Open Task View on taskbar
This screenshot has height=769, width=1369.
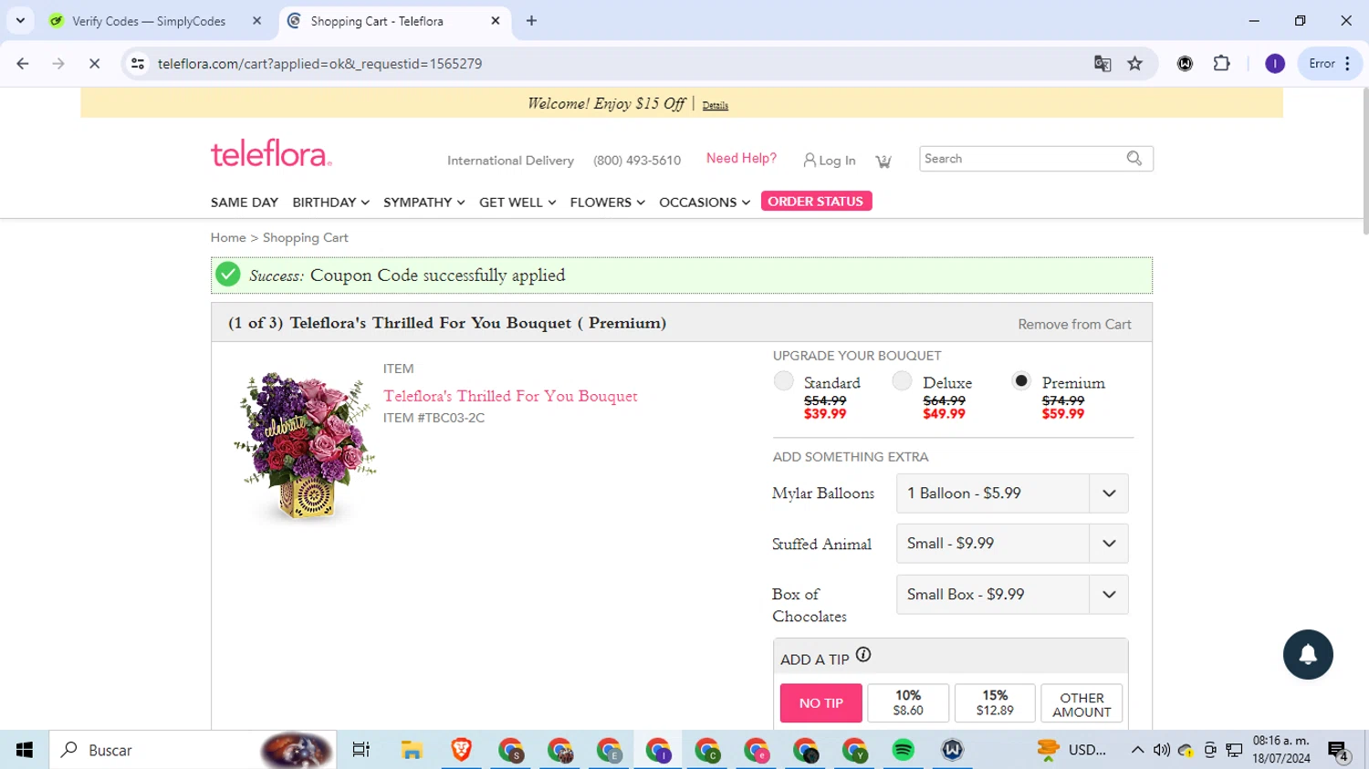click(x=361, y=750)
